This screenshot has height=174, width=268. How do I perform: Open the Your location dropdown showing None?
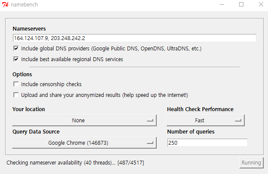84,121
